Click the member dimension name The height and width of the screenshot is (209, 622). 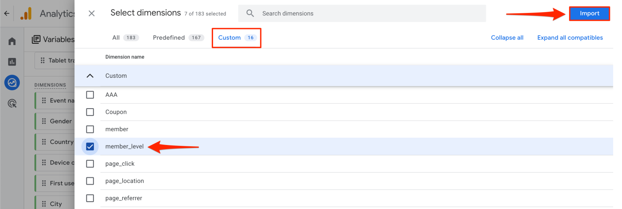coord(117,129)
